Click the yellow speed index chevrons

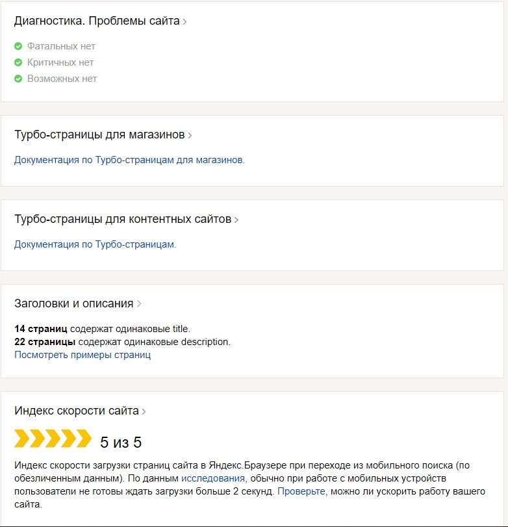[53, 439]
